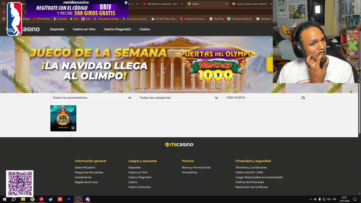
Task: Select Casino in the top navigation
Action: (x=145, y=29)
